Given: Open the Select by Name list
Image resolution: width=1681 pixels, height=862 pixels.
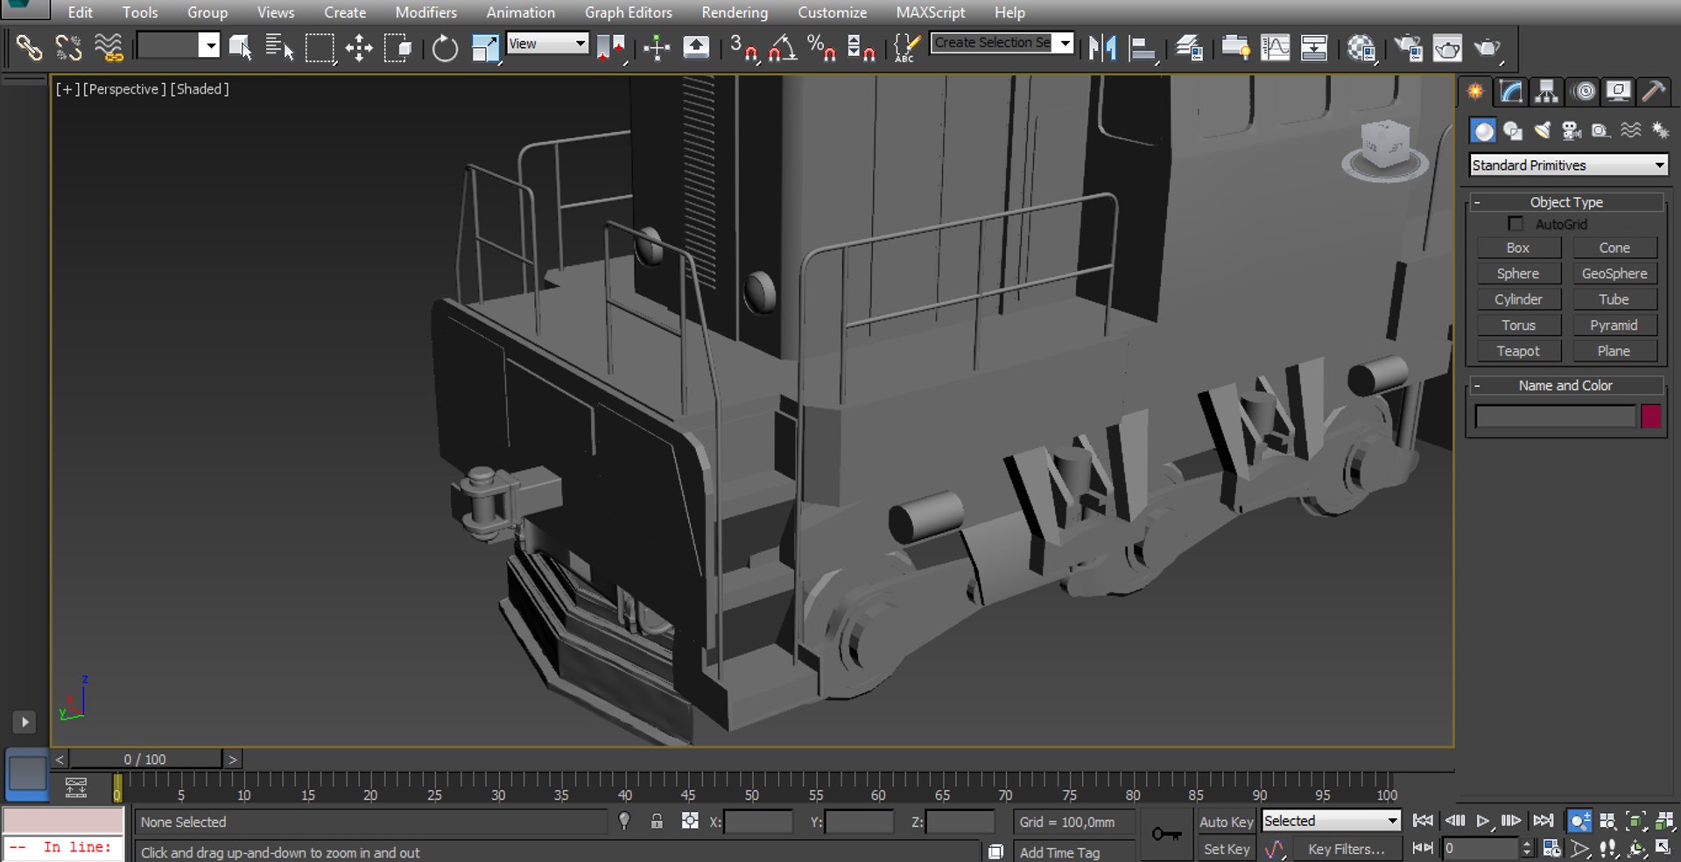Looking at the screenshot, I should point(279,47).
